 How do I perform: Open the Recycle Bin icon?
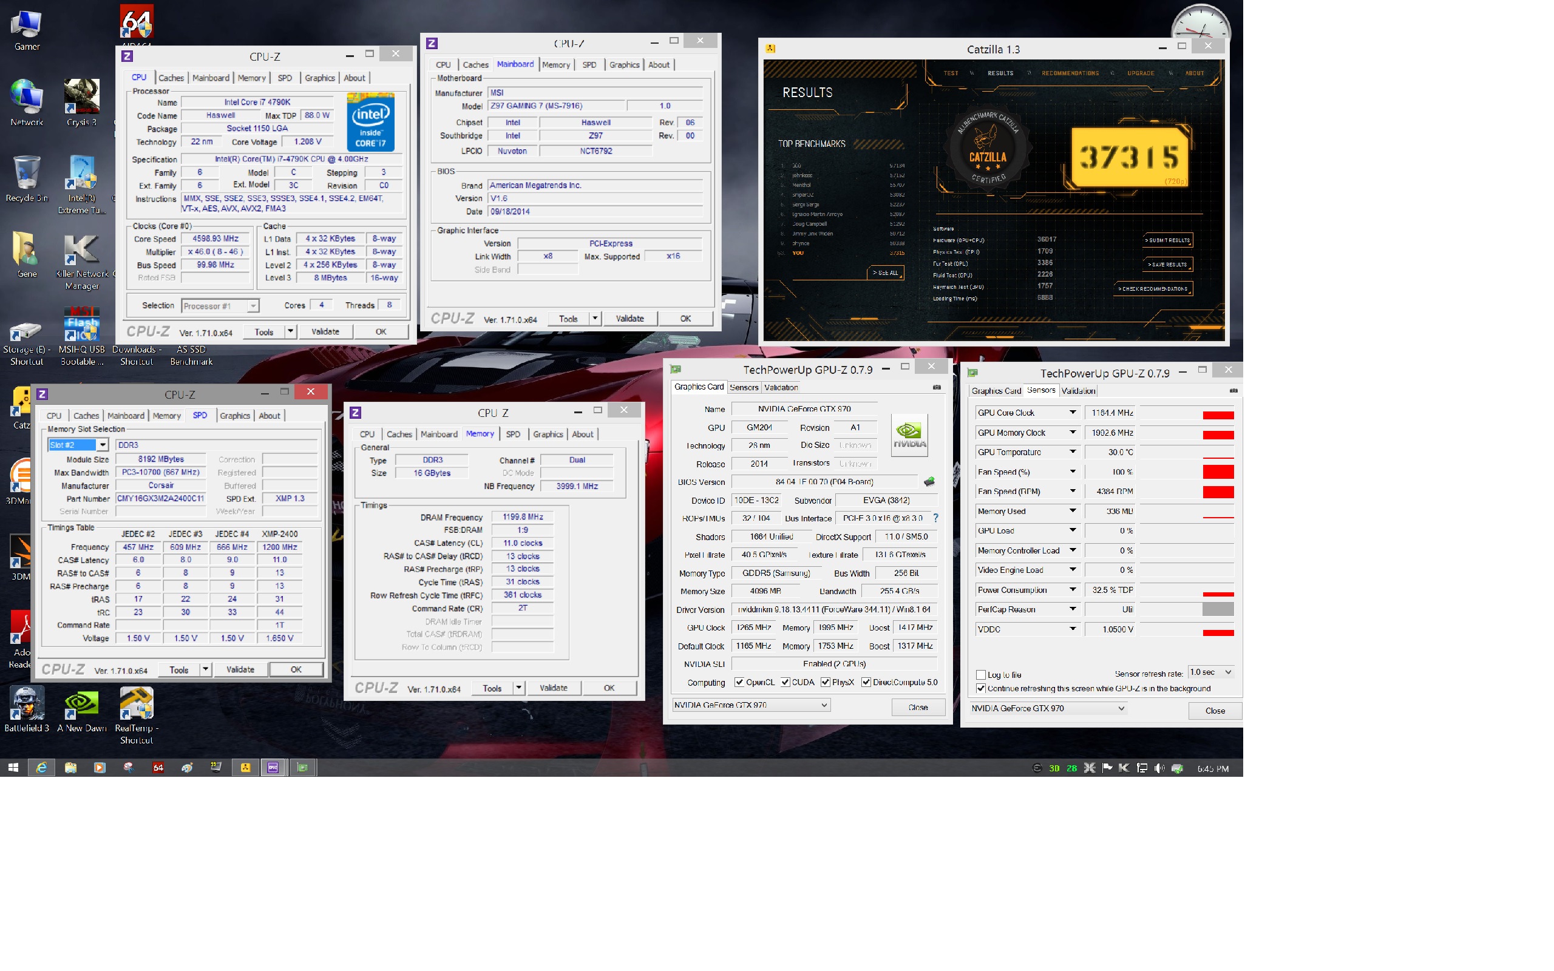tap(27, 178)
